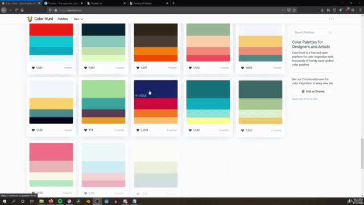The height and width of the screenshot is (205, 364).
Task: Click the search magnifier icon in sidebar
Action: 330,32
